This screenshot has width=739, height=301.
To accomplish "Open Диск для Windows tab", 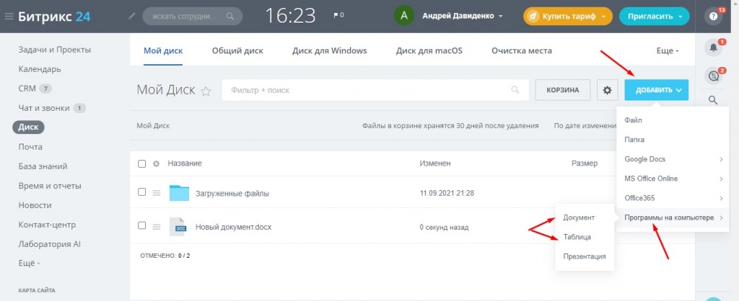I will (329, 50).
